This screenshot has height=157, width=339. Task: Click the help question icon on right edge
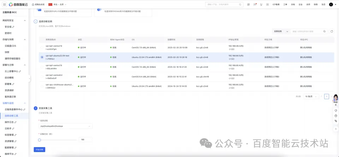[336, 116]
